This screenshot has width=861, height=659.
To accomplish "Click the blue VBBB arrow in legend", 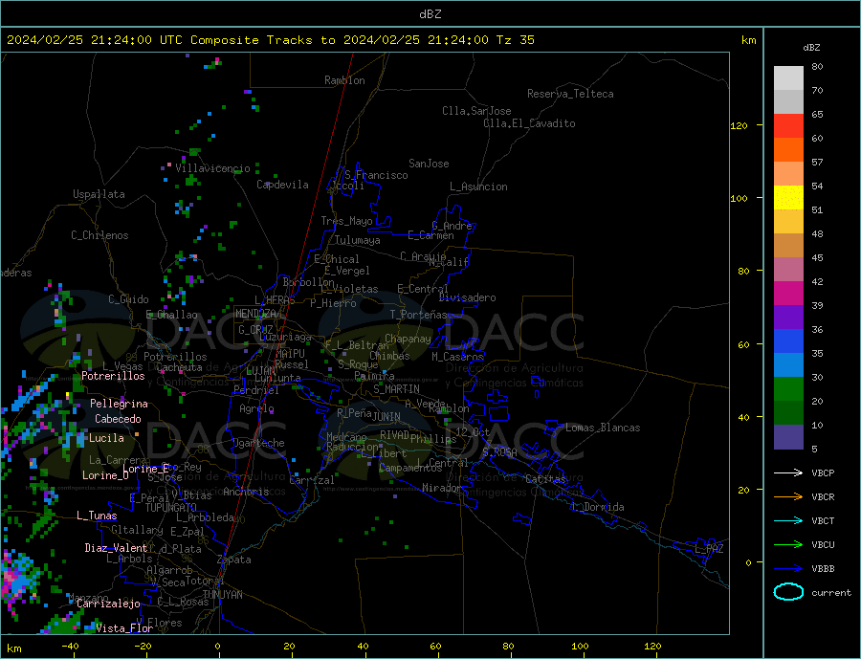I will (x=788, y=568).
